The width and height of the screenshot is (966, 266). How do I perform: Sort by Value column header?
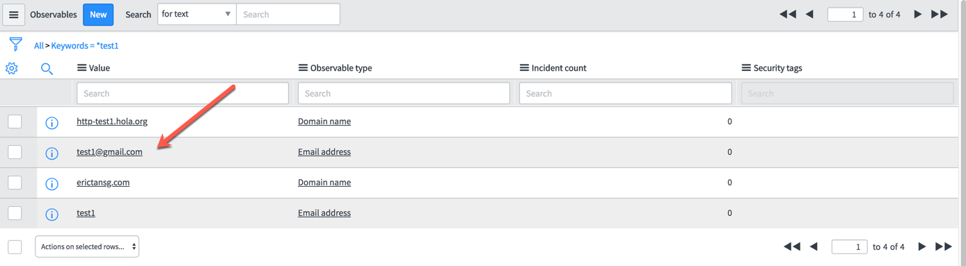pos(100,68)
